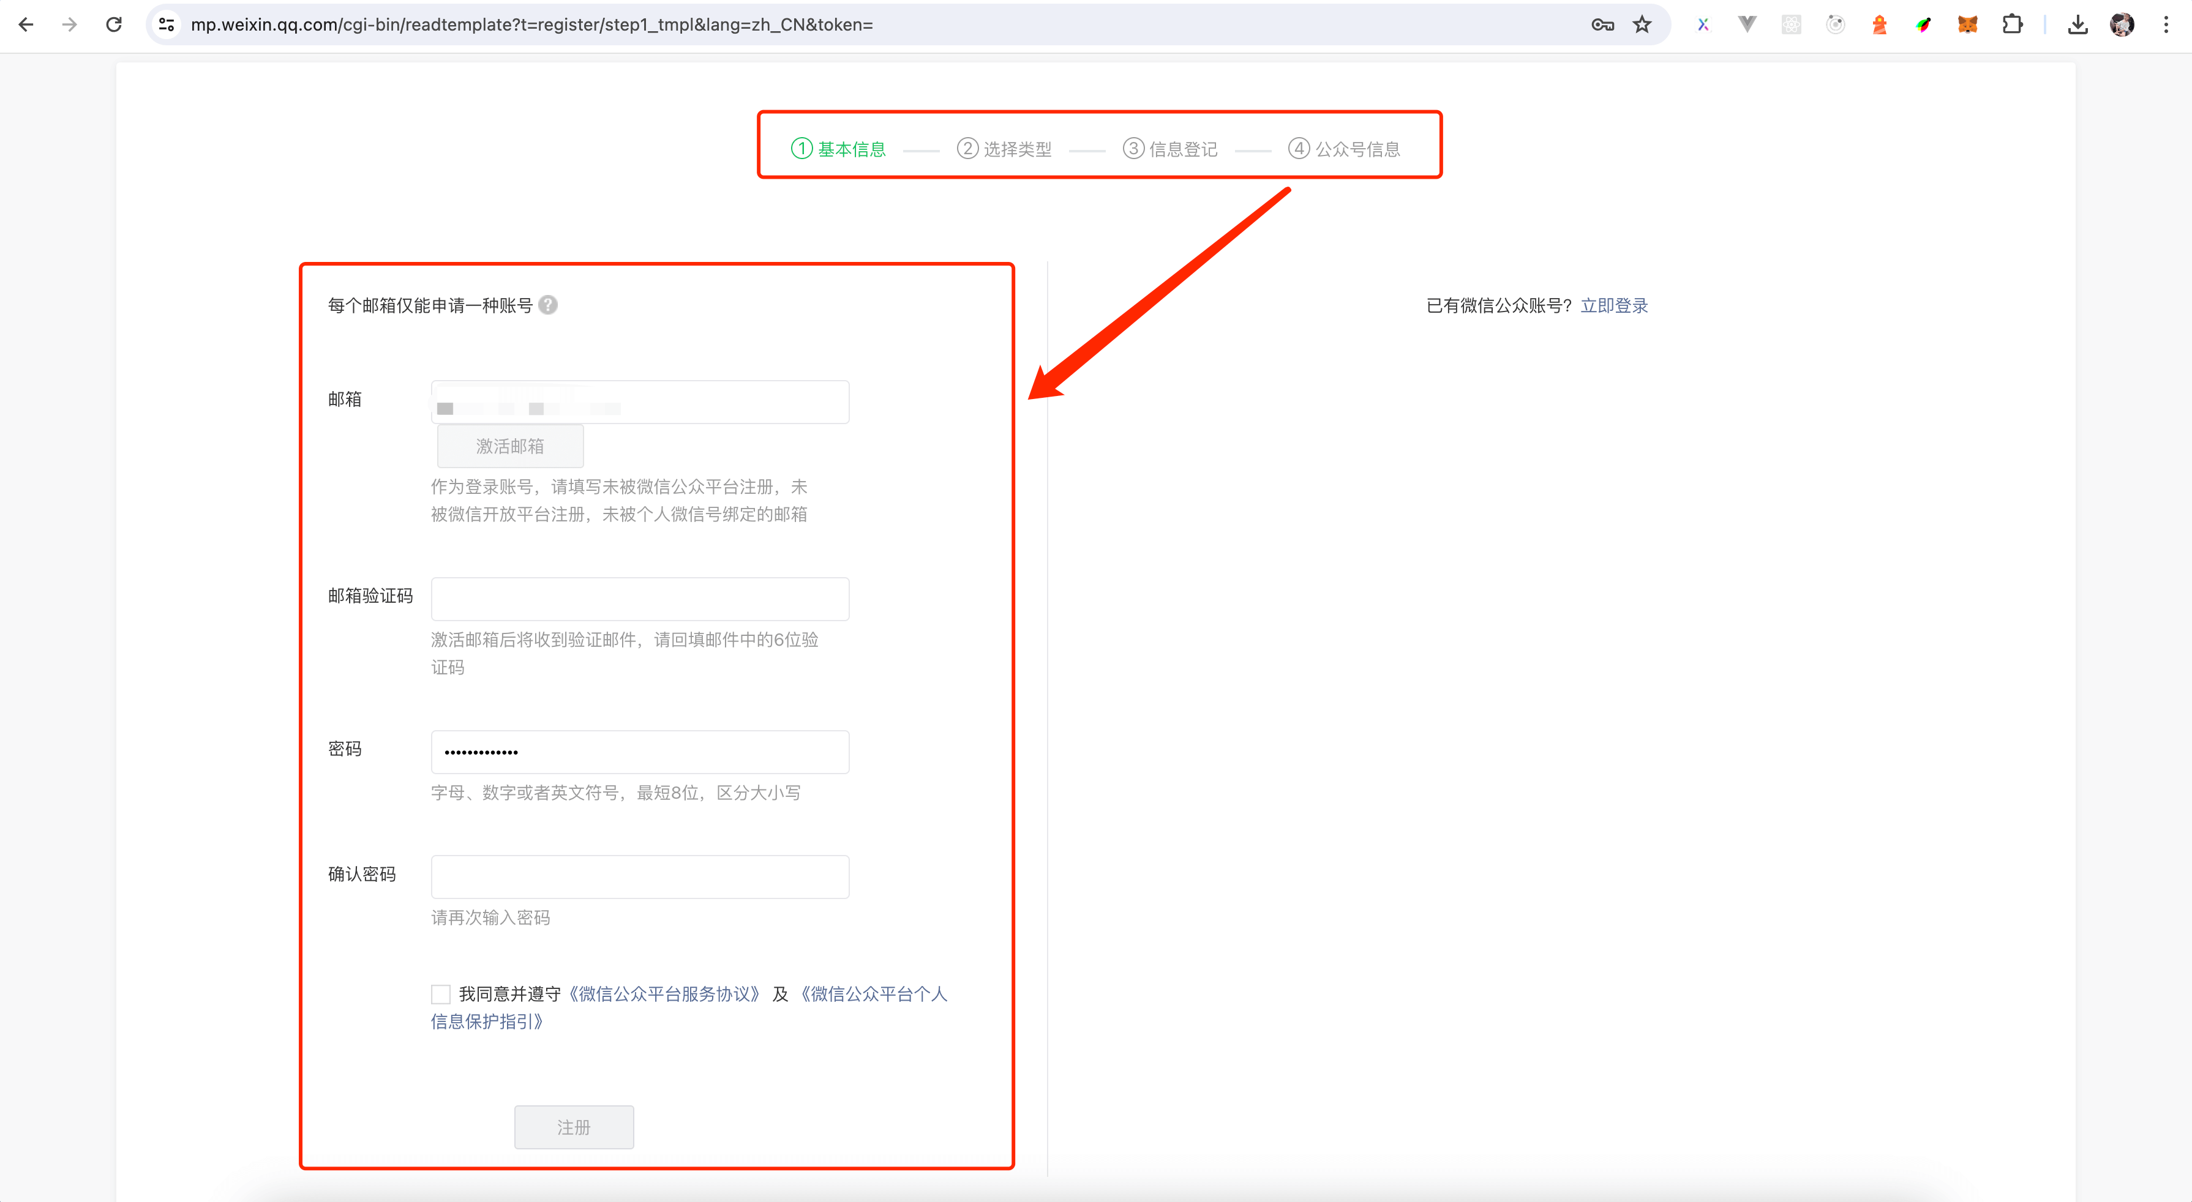Open the profile avatar menu

(x=2122, y=24)
